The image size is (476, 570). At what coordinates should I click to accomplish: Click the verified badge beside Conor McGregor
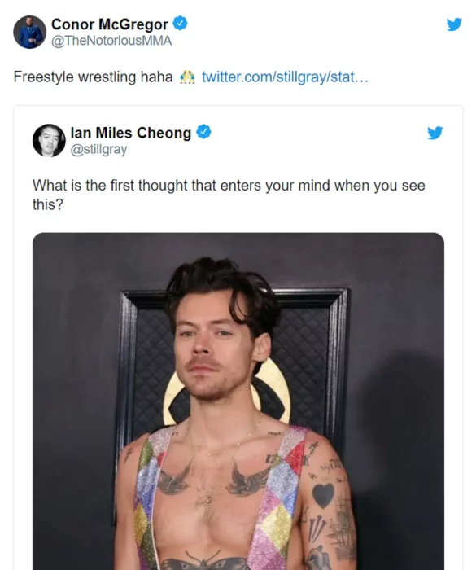point(180,24)
